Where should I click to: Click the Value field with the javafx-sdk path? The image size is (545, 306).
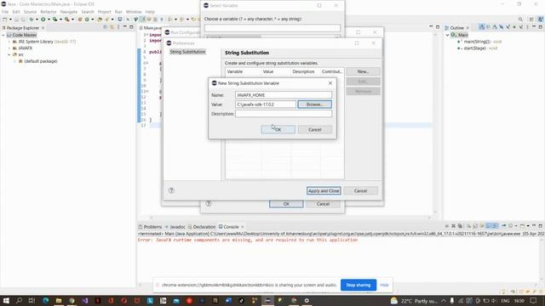(x=266, y=105)
